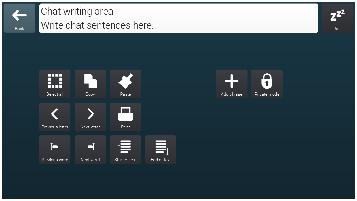Jump cursor to Next word
Screen dimensions: 357x201
click(x=90, y=149)
